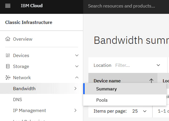Open the IP Management submenu arrow
The height and width of the screenshot is (121, 169).
coord(75,110)
